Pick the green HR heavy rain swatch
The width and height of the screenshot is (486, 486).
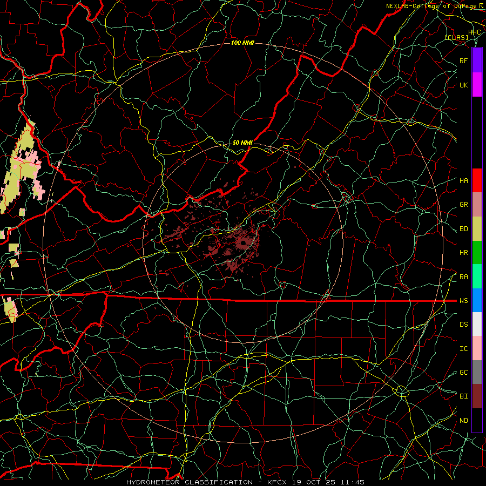point(477,252)
